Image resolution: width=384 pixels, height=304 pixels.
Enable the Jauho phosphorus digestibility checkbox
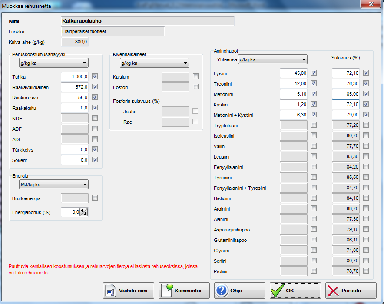point(195,111)
